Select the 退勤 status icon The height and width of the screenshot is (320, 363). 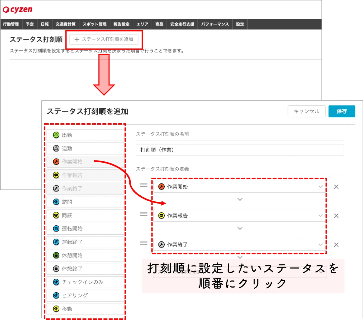[56, 148]
